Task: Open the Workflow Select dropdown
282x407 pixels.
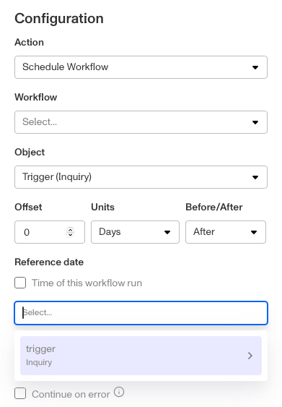Action: [141, 122]
